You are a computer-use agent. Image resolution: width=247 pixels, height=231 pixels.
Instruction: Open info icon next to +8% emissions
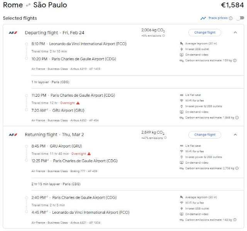point(164,35)
